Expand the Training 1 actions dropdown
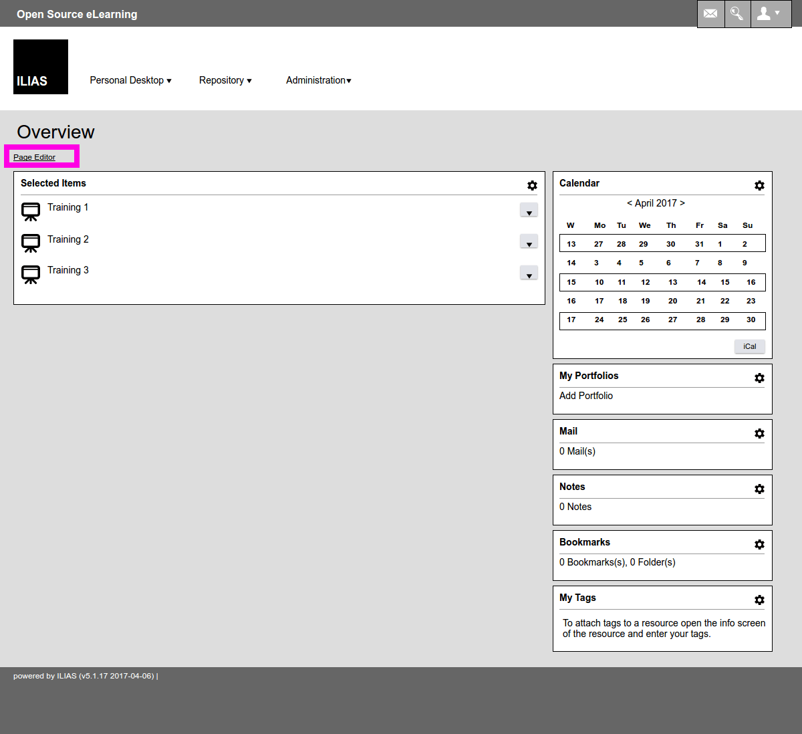This screenshot has width=802, height=734. [x=529, y=211]
